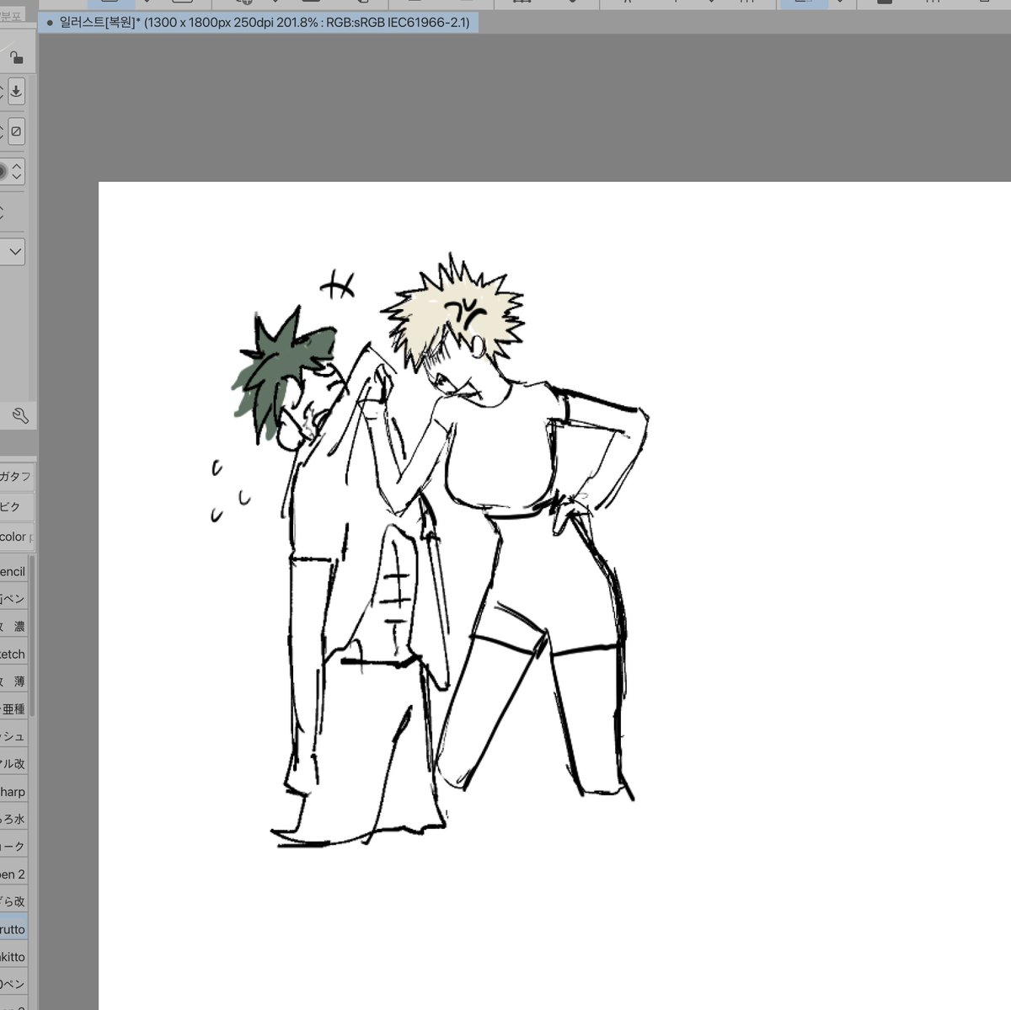Select the sub tool group ending in ビク
Screen dimensions: 1011x1010
(x=16, y=506)
